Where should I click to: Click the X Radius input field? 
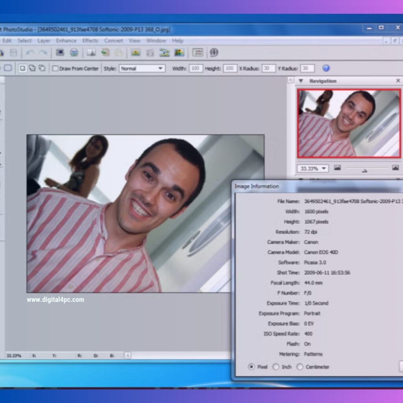point(268,68)
